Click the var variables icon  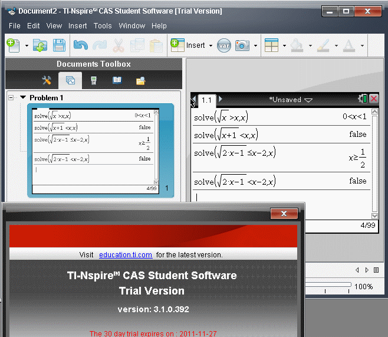pyautogui.click(x=224, y=45)
